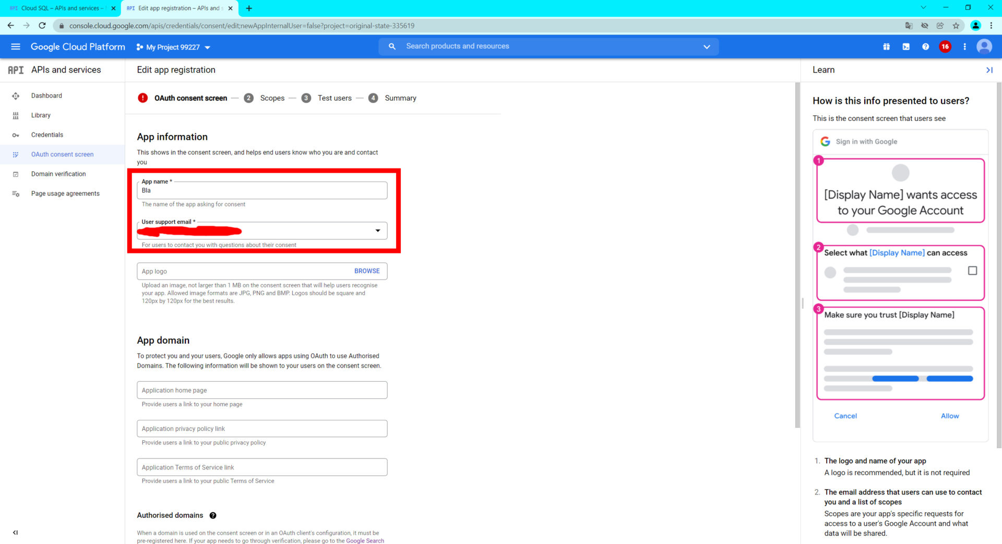Select the OAuth consent screen step
Screen dimensions: 1002x544
pyautogui.click(x=182, y=98)
